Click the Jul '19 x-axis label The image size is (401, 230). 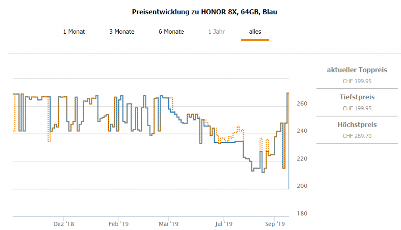tap(224, 224)
